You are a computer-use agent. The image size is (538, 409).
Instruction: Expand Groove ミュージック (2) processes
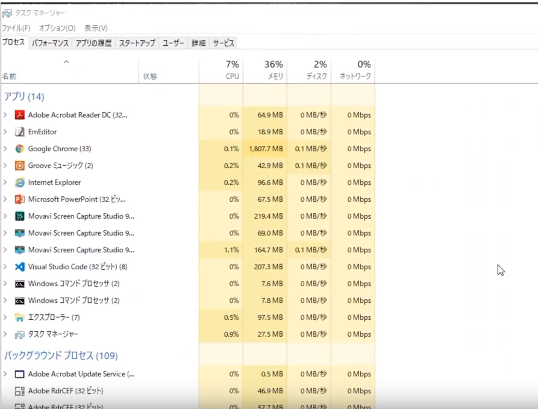5,166
